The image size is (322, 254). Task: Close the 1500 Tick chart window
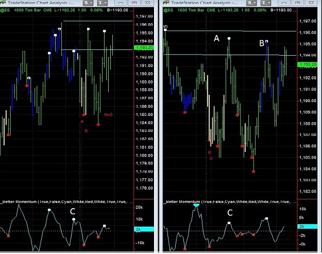click(x=311, y=3)
